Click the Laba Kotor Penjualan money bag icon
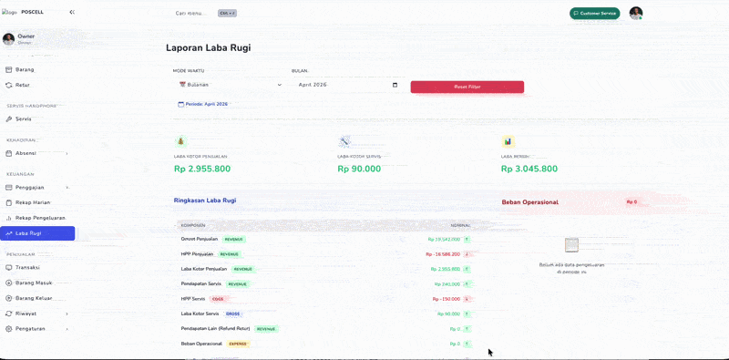 point(180,141)
